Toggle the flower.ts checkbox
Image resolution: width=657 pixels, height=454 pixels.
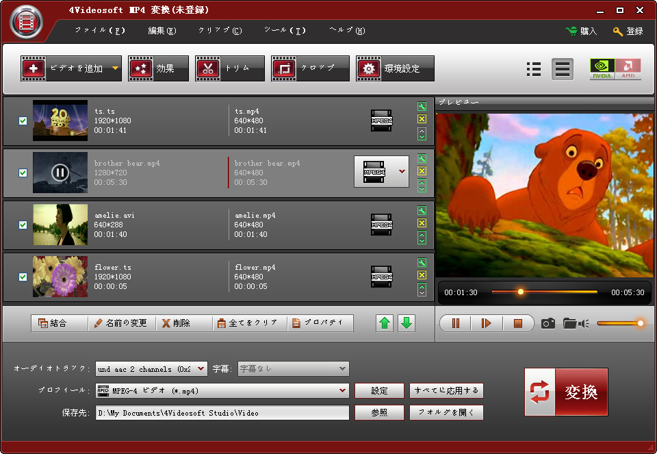23,277
